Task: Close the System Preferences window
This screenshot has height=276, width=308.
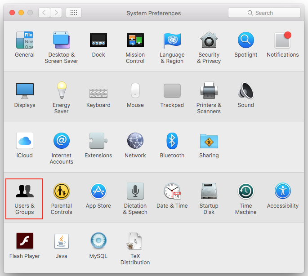Action: pos(12,13)
